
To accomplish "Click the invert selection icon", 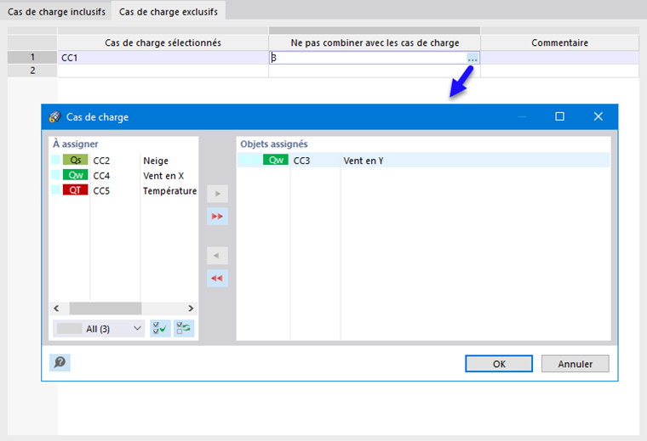I will coord(184,329).
